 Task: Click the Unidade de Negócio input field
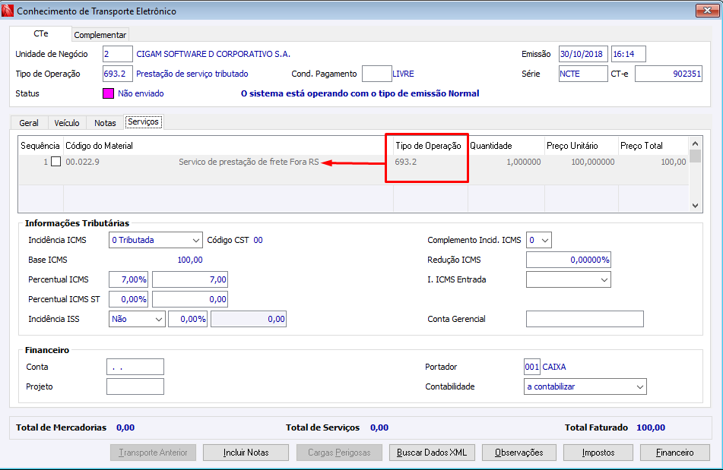[x=117, y=54]
